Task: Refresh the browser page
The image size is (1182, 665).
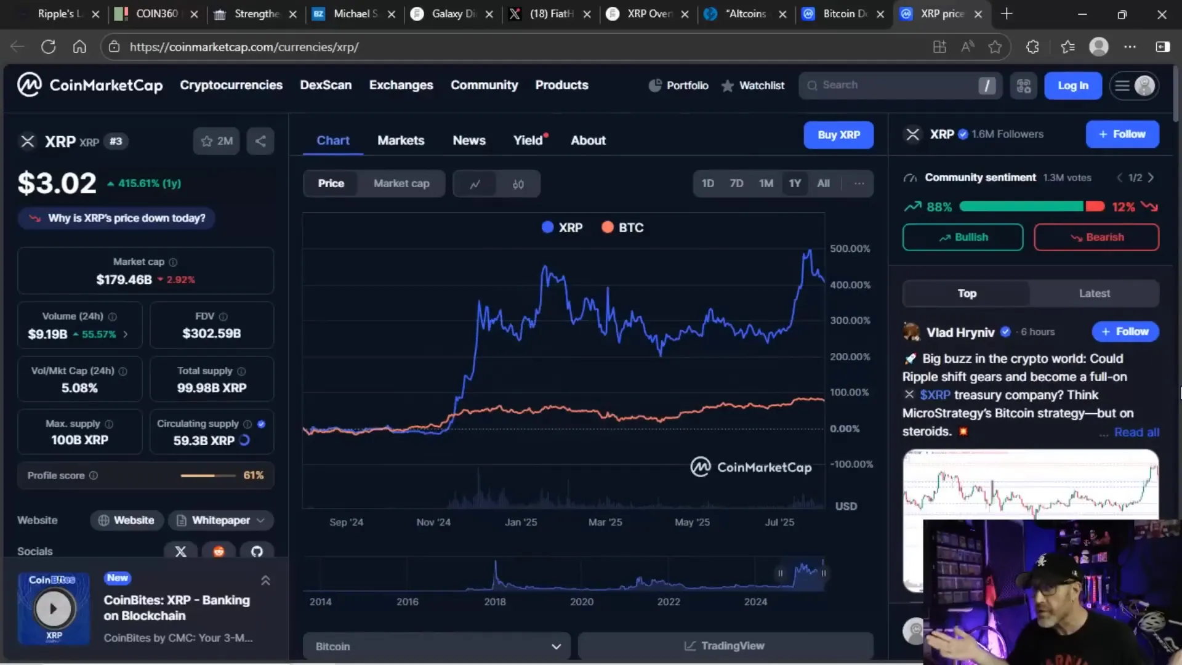Action: click(48, 47)
